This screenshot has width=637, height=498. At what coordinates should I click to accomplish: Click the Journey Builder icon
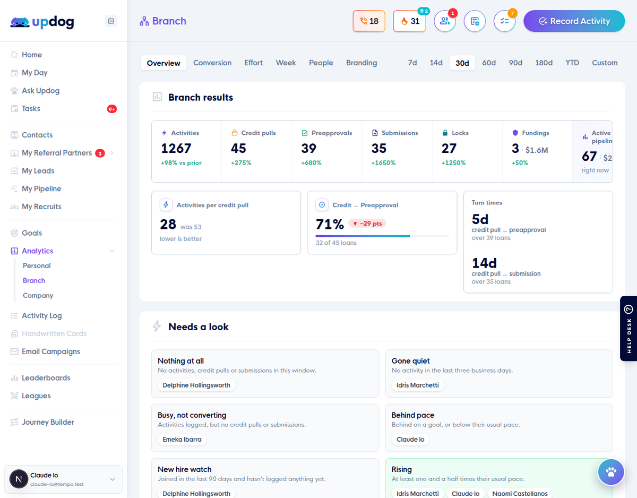14,423
